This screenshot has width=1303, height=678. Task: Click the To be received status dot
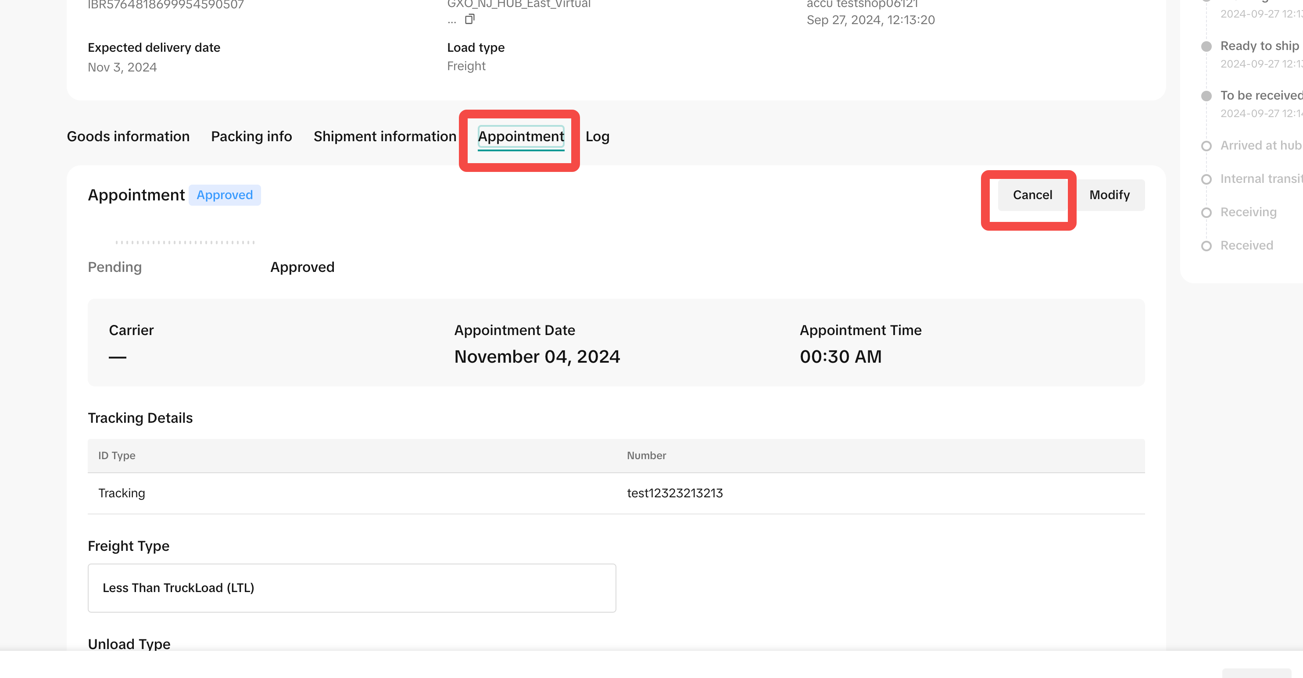click(1206, 96)
